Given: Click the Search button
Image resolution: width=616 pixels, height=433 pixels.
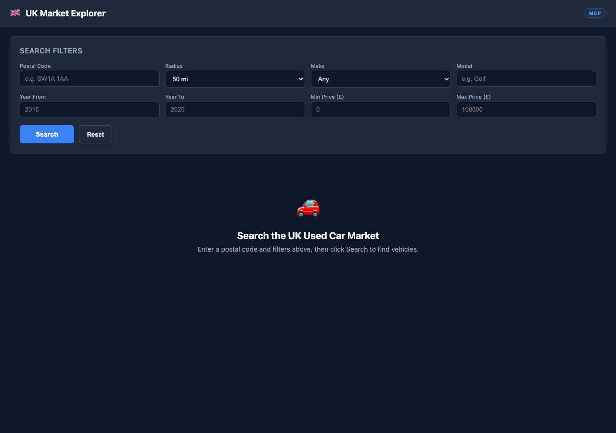Looking at the screenshot, I should [x=47, y=134].
